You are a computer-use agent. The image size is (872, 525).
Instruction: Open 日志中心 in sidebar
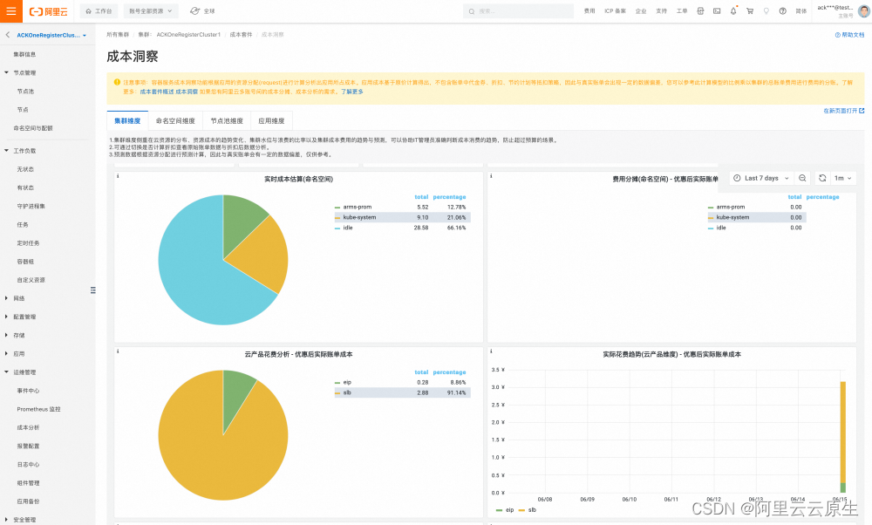[x=29, y=464]
